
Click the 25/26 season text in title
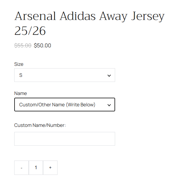tap(30, 31)
